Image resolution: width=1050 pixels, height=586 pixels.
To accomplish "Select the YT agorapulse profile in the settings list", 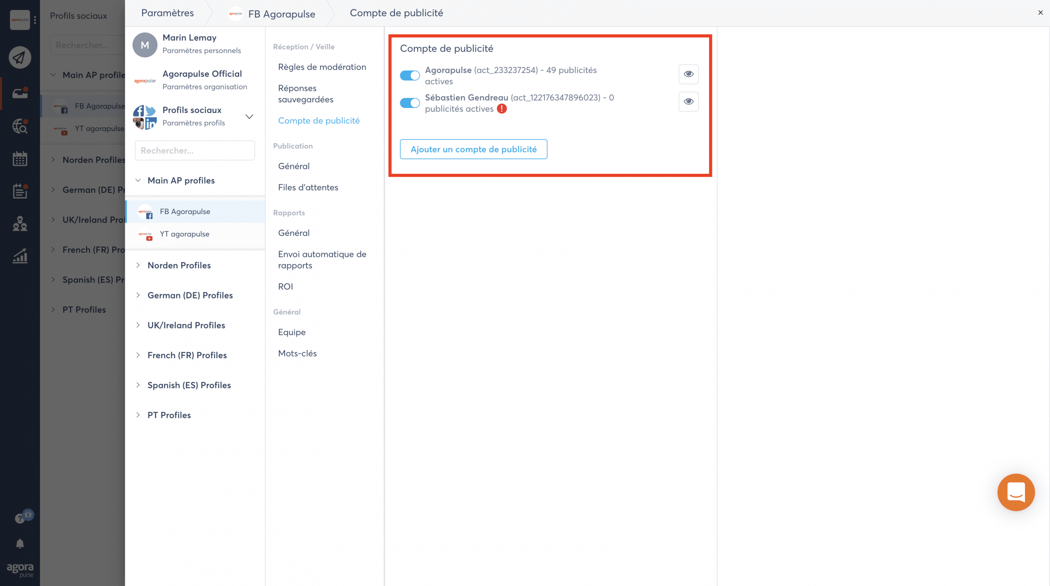I will tap(195, 234).
